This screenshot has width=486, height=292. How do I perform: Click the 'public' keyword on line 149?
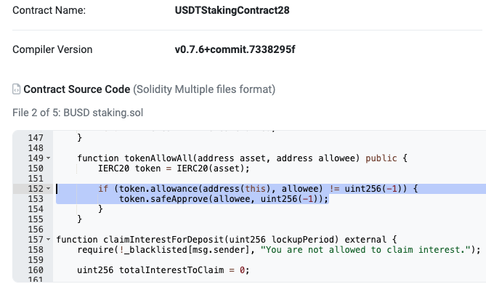381,158
